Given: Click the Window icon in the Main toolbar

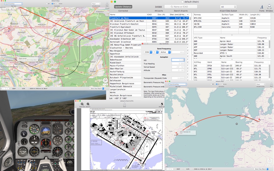Looking at the screenshot, I should click(269, 7).
